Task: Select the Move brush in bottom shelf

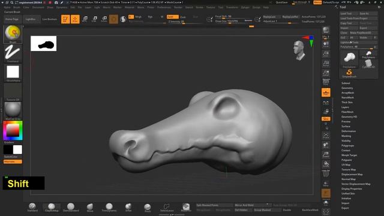Action: pos(90,207)
